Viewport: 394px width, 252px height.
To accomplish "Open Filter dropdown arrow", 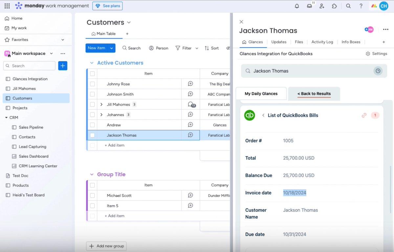I will coord(197,48).
